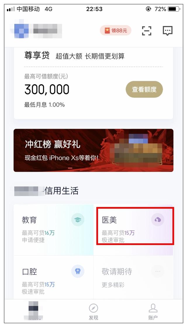Screen dimensions: 187x327
Task: Tap the graduation cap icon for 教育
Action: [x=78, y=219]
